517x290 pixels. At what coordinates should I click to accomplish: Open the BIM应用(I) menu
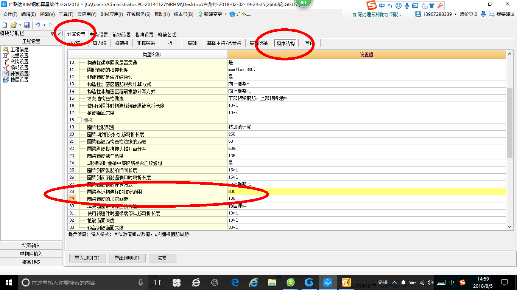click(112, 14)
